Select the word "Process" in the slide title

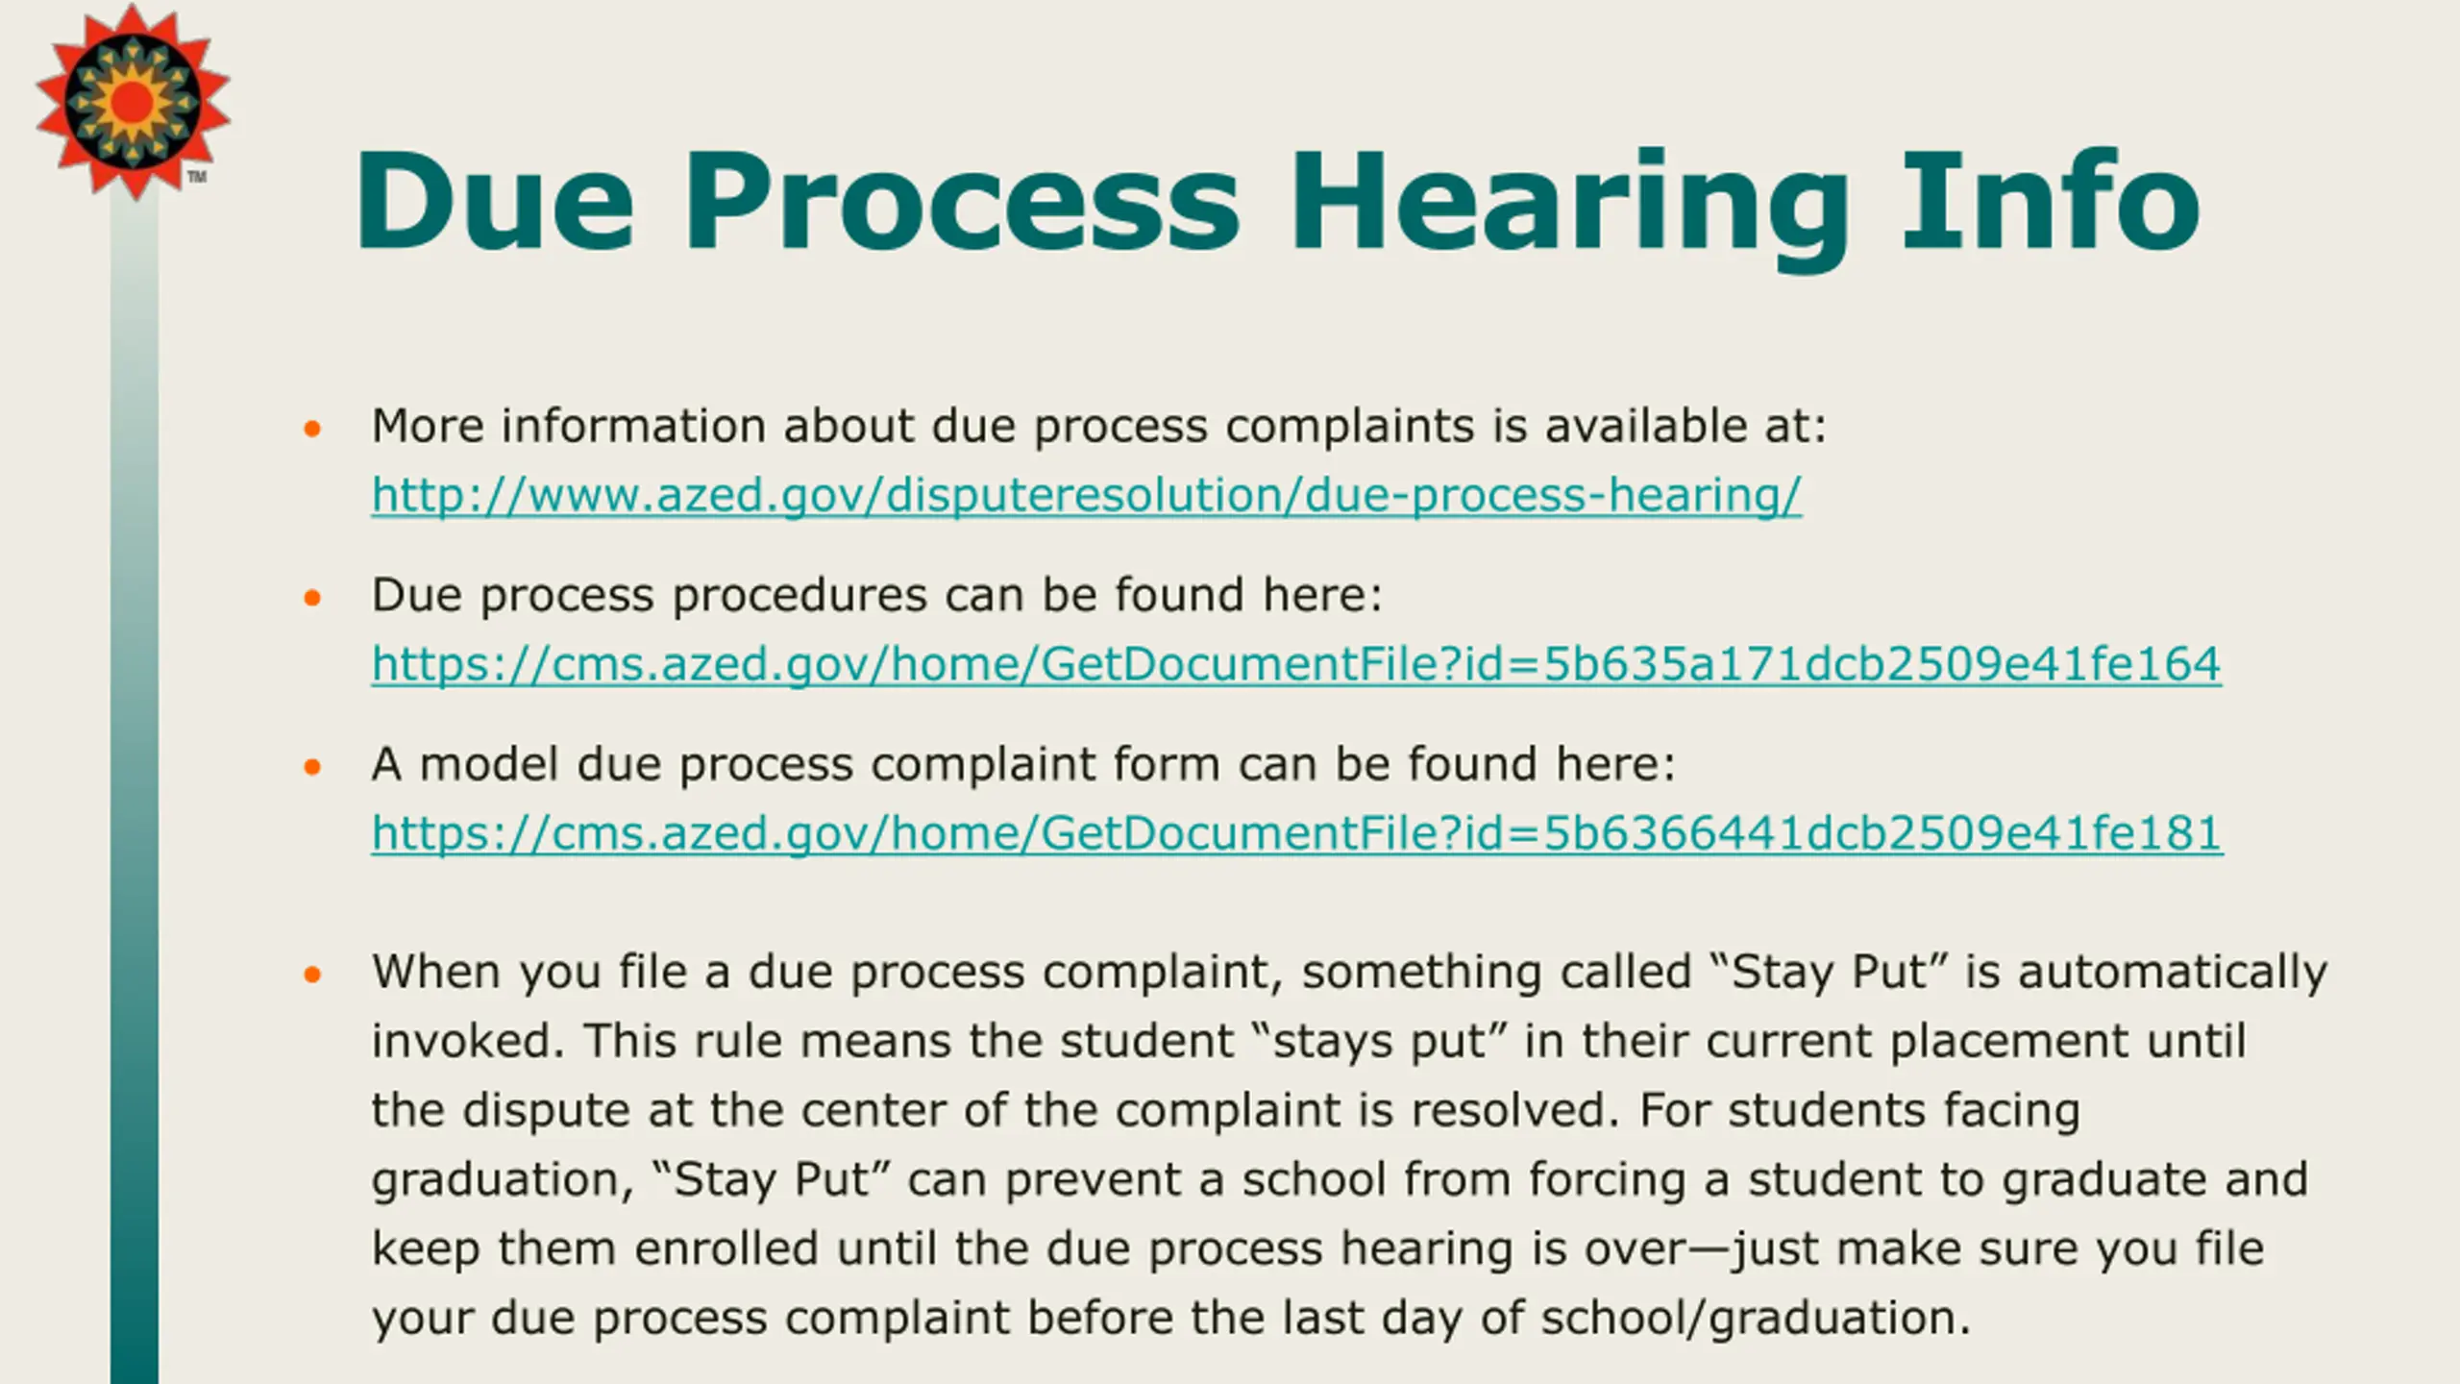pos(962,202)
